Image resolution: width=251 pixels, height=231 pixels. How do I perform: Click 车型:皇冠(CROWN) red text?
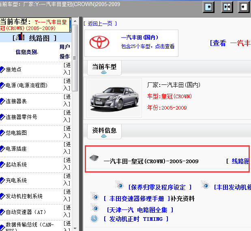click(169, 96)
